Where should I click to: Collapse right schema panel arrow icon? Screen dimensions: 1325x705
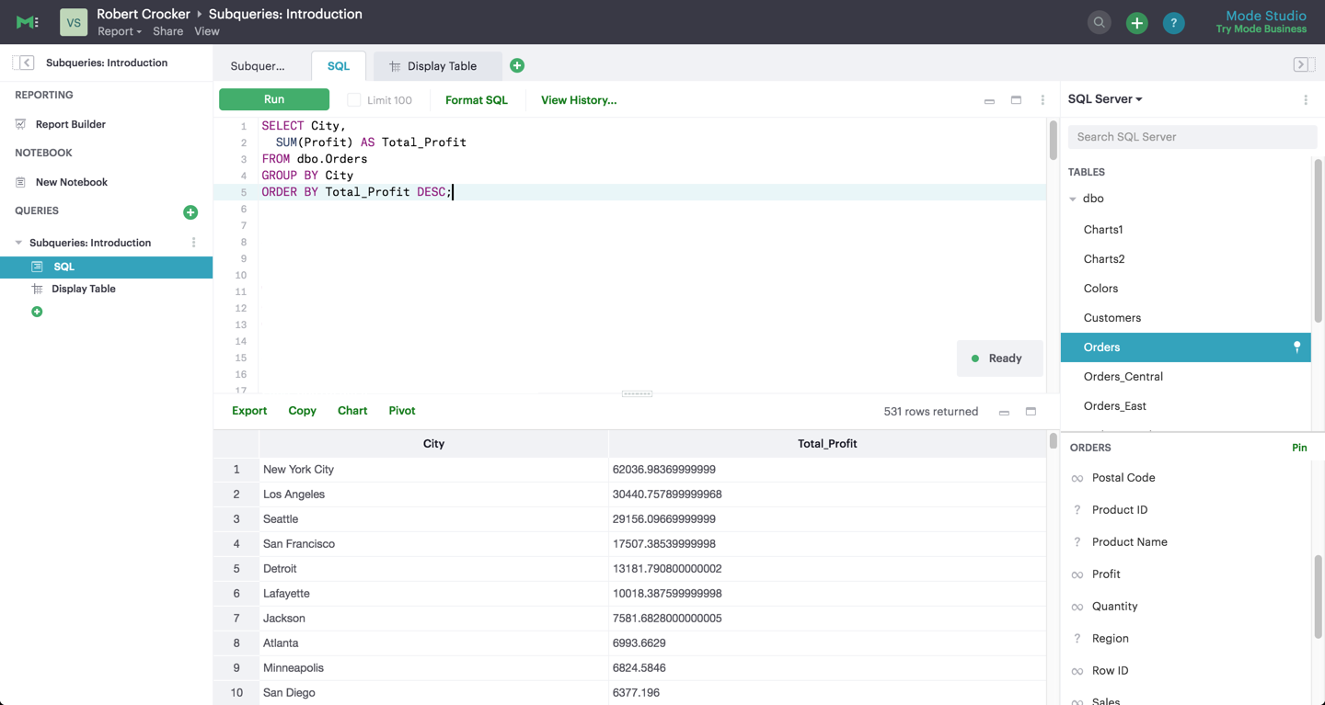coord(1301,64)
